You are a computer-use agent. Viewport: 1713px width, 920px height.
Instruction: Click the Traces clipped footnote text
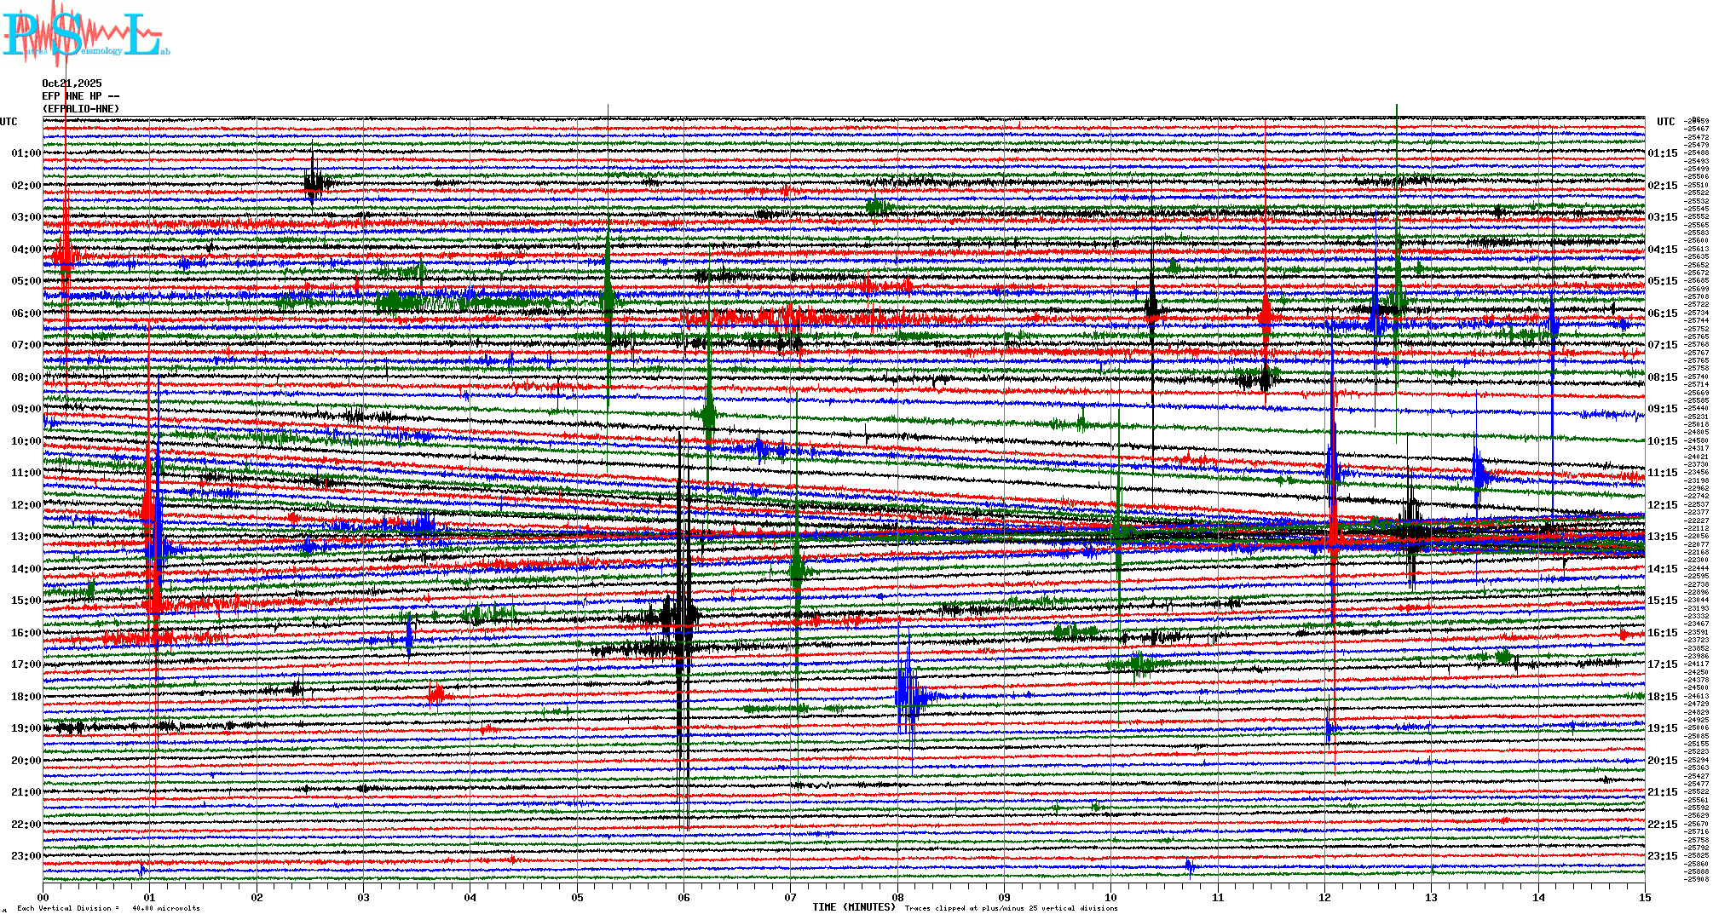click(1011, 908)
